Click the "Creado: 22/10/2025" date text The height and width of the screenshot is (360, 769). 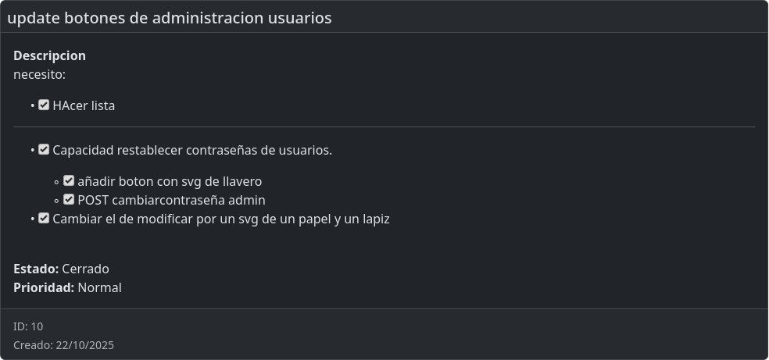(x=63, y=344)
